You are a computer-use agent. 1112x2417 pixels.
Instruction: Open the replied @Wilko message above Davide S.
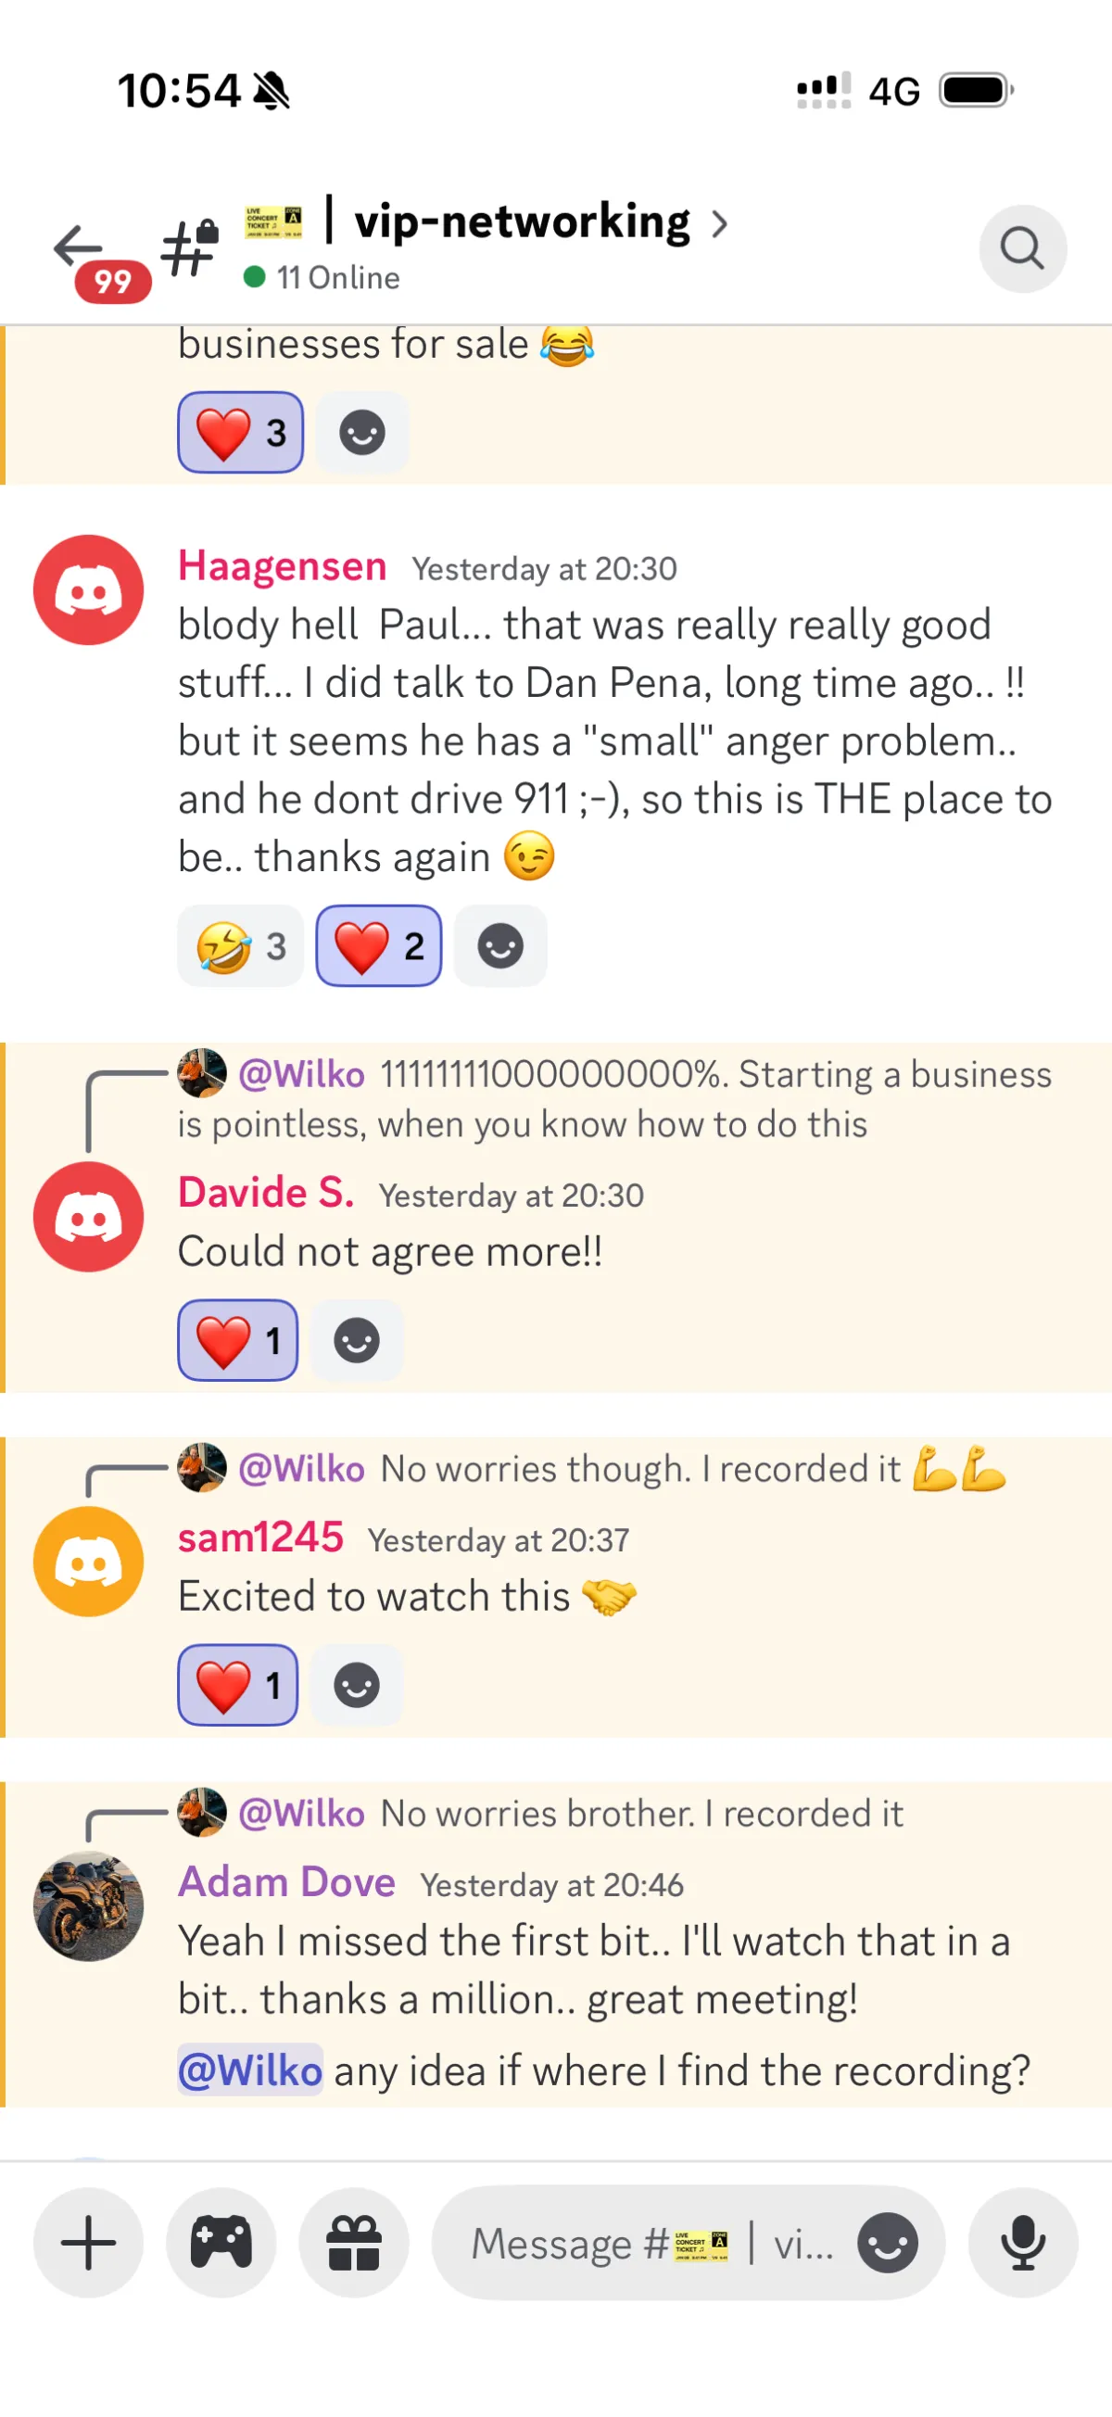tap(614, 1098)
